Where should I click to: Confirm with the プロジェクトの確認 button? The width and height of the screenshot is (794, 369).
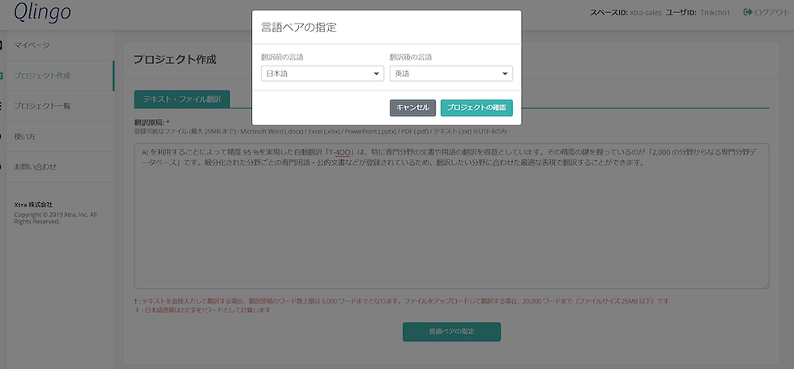[x=476, y=108]
